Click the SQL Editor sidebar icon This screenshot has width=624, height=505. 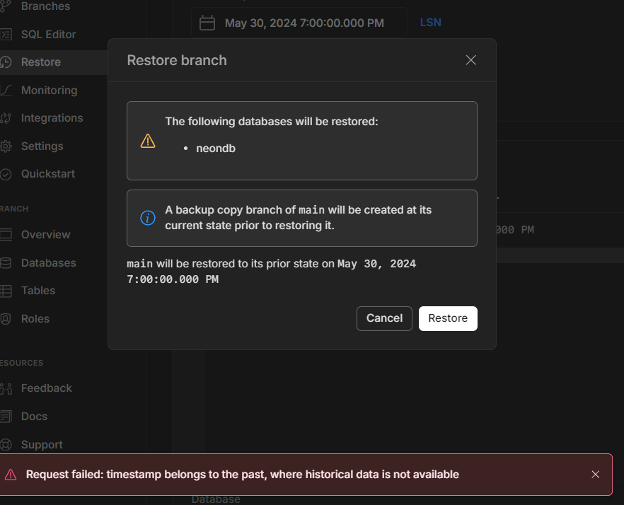point(6,34)
